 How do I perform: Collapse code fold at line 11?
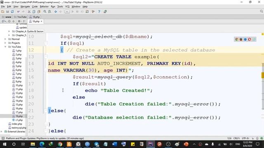pos(46,43)
